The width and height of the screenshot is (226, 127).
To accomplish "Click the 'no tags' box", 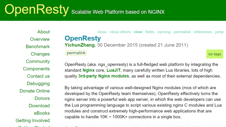I will coord(215,54).
